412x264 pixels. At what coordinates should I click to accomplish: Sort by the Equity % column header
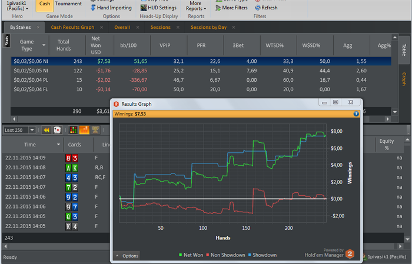tap(387, 144)
